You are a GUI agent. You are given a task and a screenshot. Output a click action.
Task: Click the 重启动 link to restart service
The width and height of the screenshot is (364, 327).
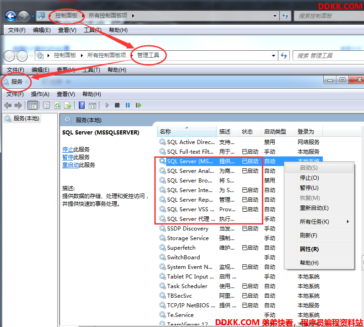click(x=71, y=165)
